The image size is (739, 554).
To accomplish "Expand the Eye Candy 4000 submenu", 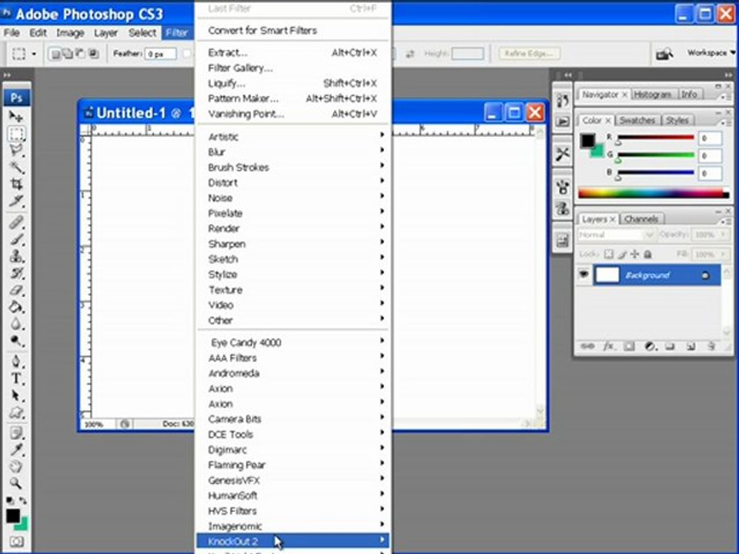I will coord(293,342).
